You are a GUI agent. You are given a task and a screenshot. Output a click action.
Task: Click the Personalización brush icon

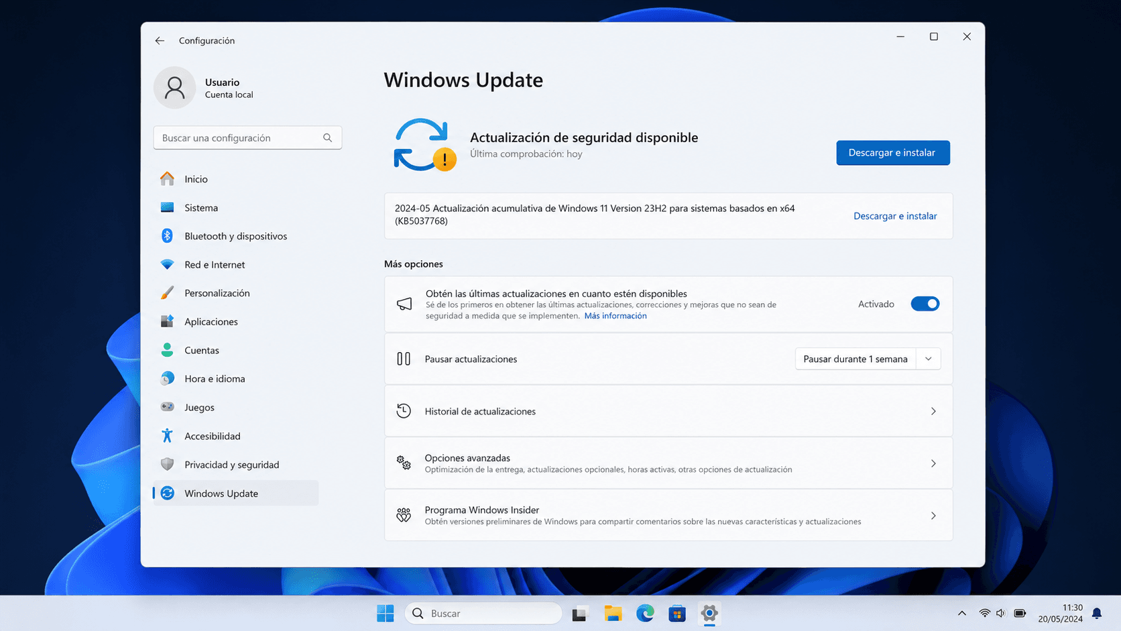point(167,293)
